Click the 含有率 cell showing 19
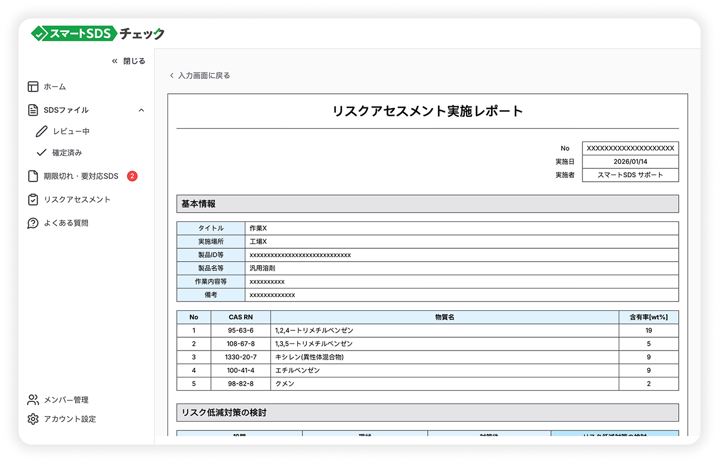The width and height of the screenshot is (719, 463). [648, 330]
